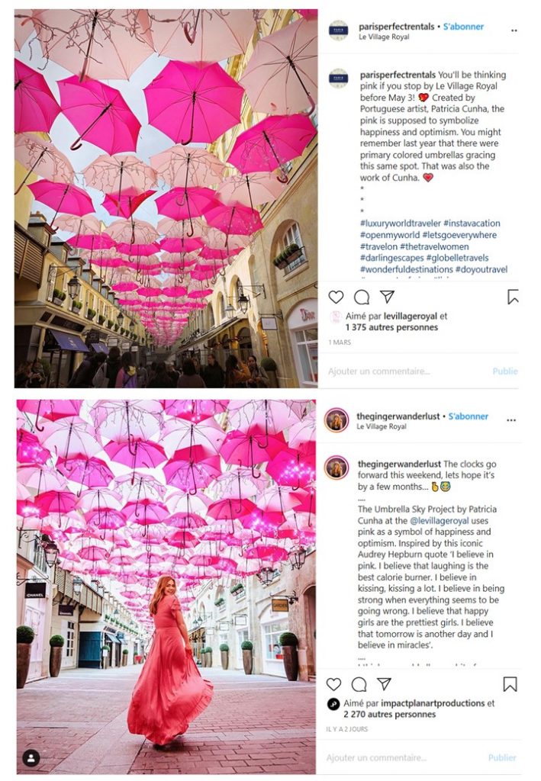View the pink umbrellas street photo
The height and width of the screenshot is (781, 541).
click(x=166, y=198)
